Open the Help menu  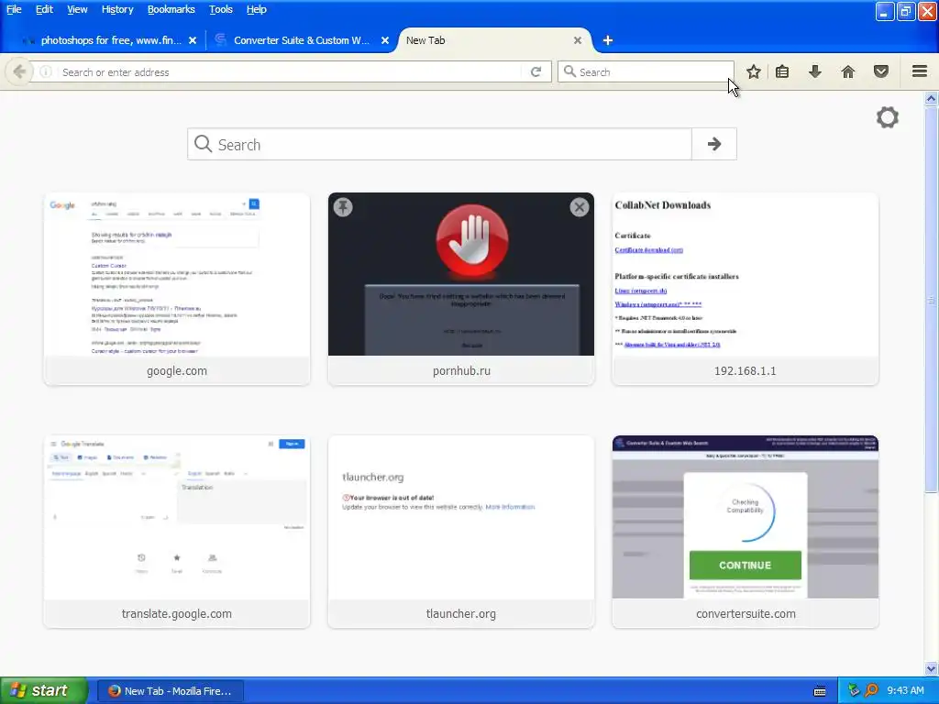(257, 9)
